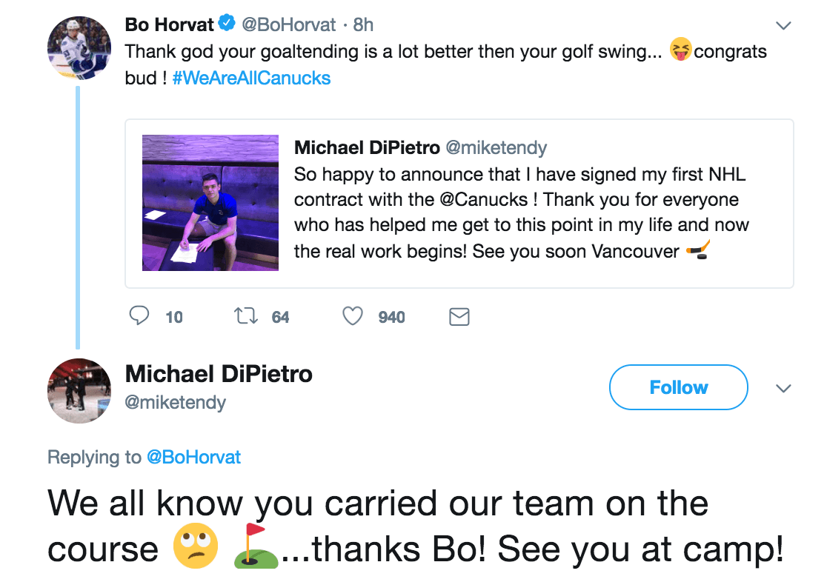827x582 pixels.
Task: Open Bo Horvat's profile avatar
Action: point(79,47)
